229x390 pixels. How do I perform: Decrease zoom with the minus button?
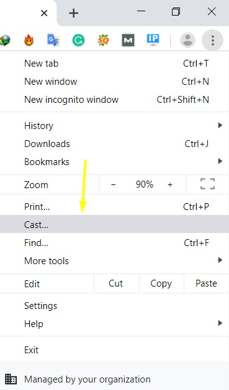114,184
